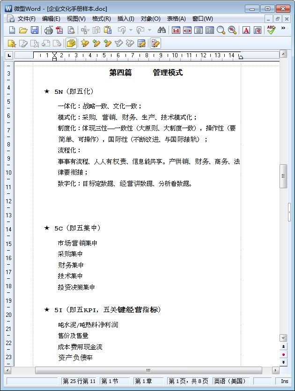
Task: Click horizontal scrollbar right arrow
Action: point(276,370)
